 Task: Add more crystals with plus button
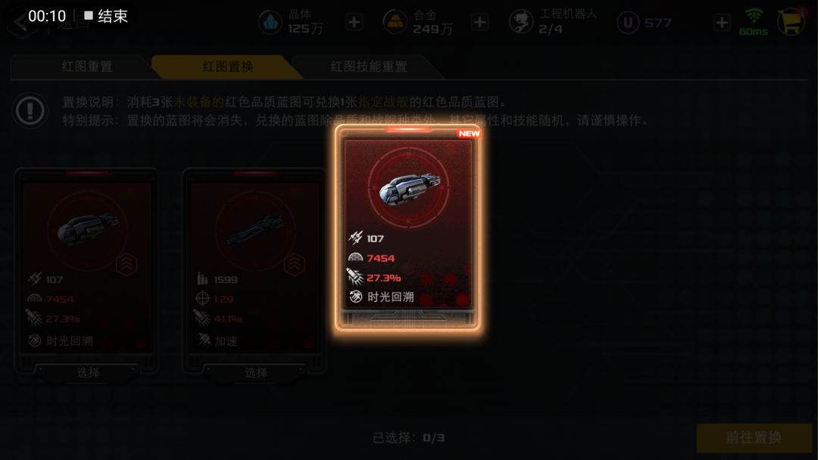coord(354,23)
